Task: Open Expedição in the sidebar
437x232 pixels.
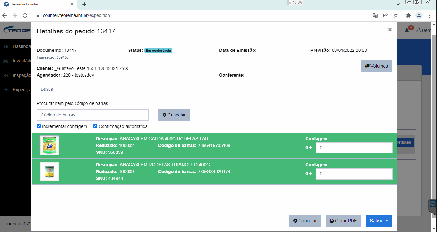Action: tap(22, 90)
